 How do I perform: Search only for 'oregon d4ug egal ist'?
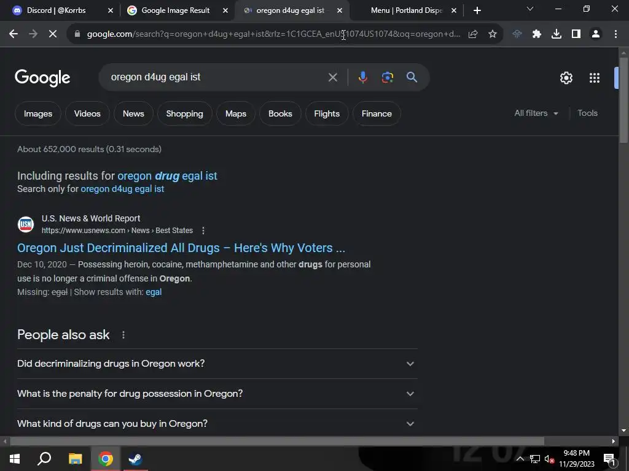click(122, 189)
